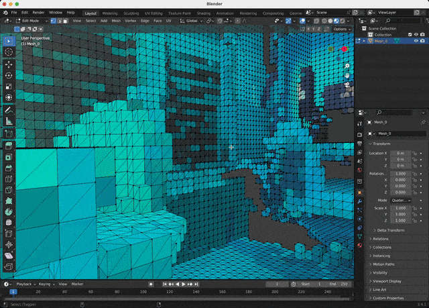Select the Shear tool icon

(x=9, y=256)
